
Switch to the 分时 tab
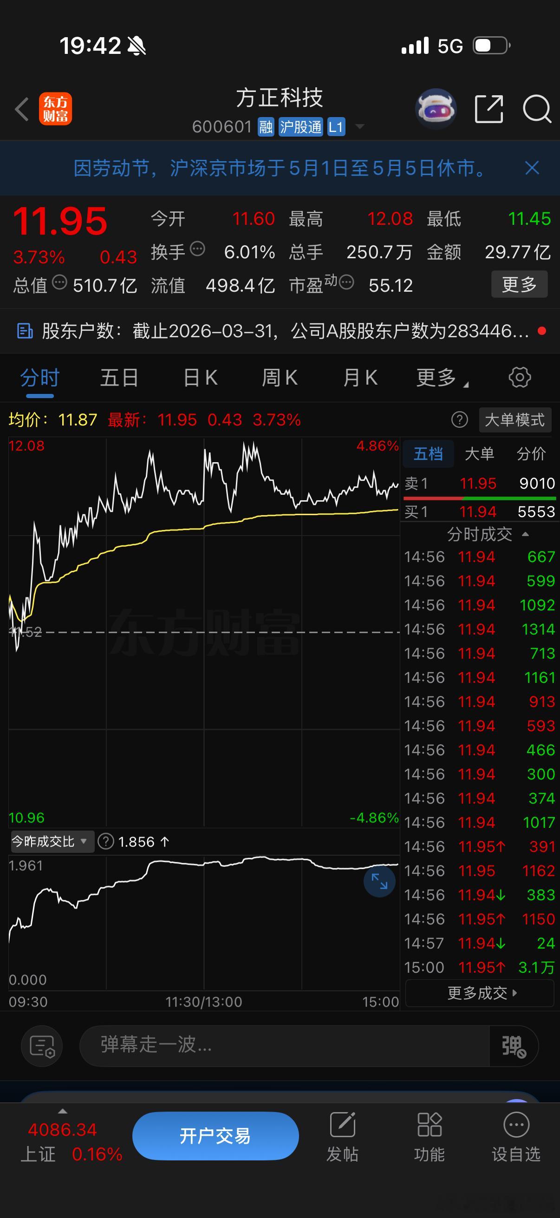(39, 378)
